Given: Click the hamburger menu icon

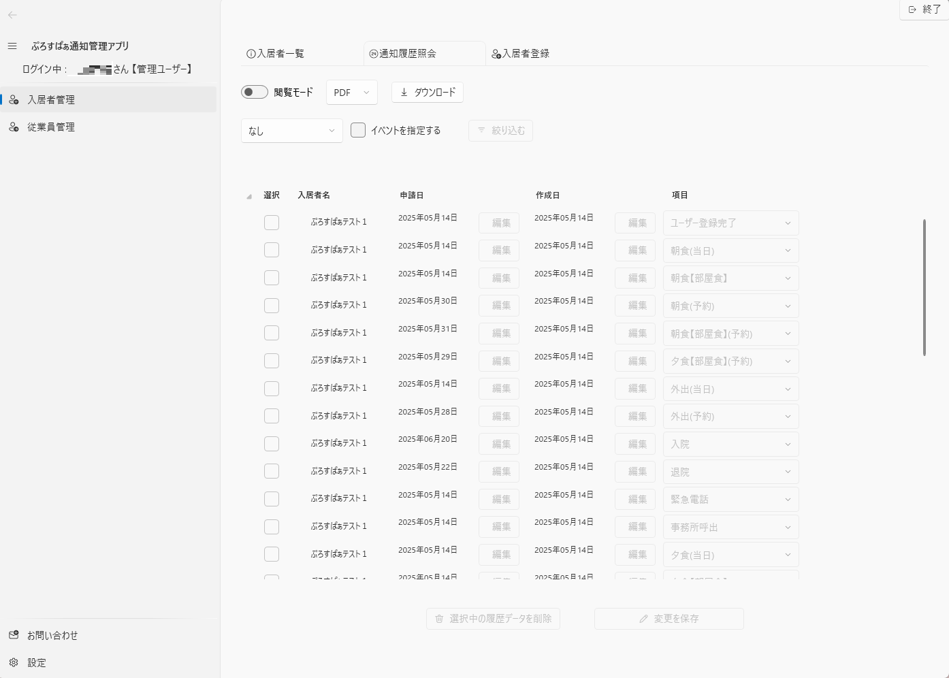Looking at the screenshot, I should [12, 46].
